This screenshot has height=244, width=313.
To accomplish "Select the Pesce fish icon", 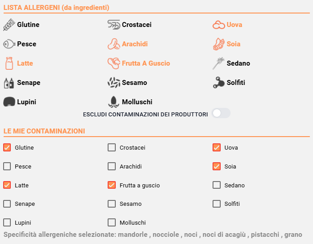I will click(9, 44).
